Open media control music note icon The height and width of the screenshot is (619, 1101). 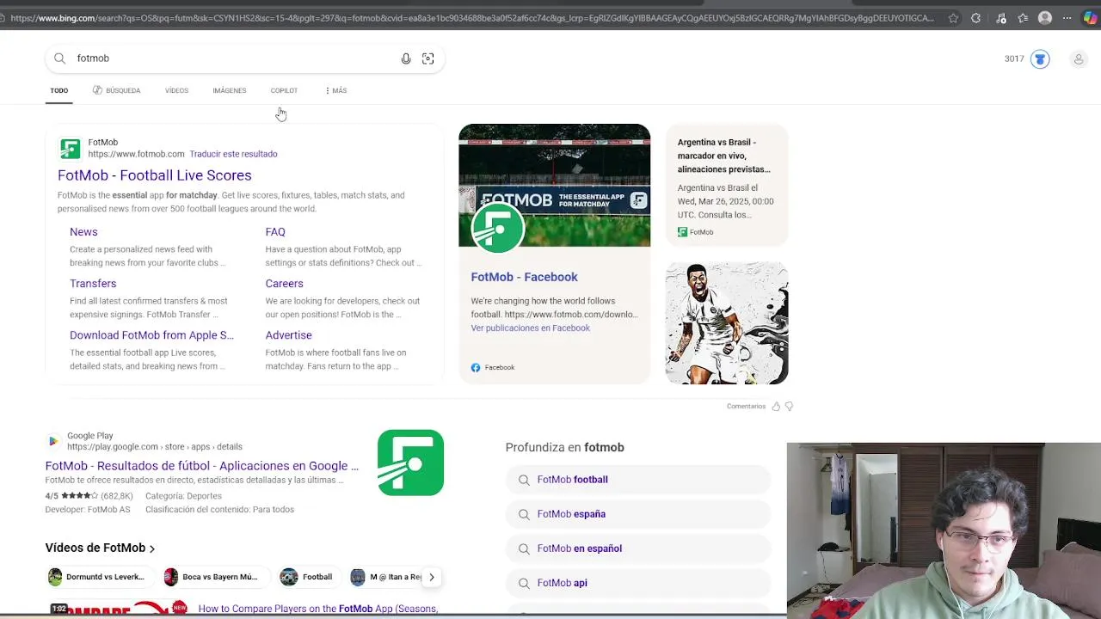1000,18
